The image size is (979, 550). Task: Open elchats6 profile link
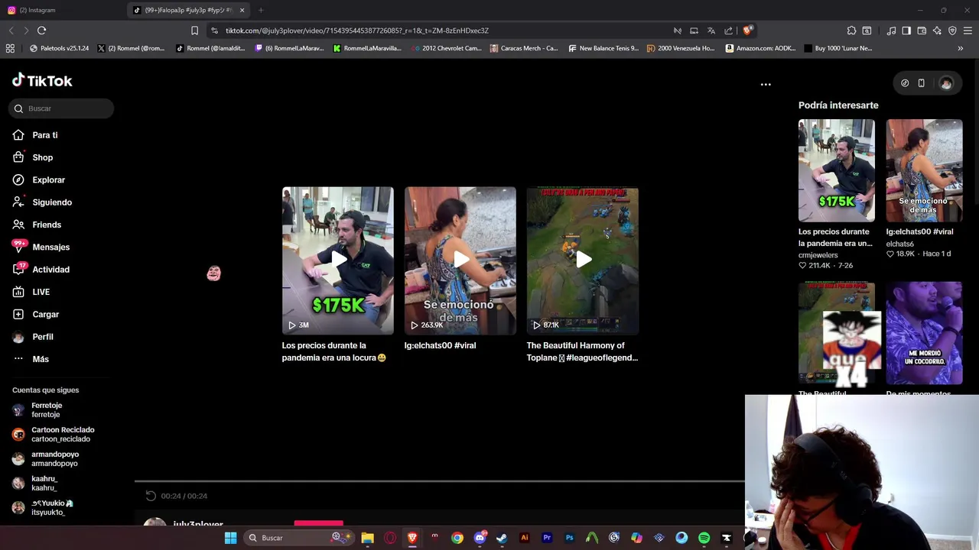900,244
